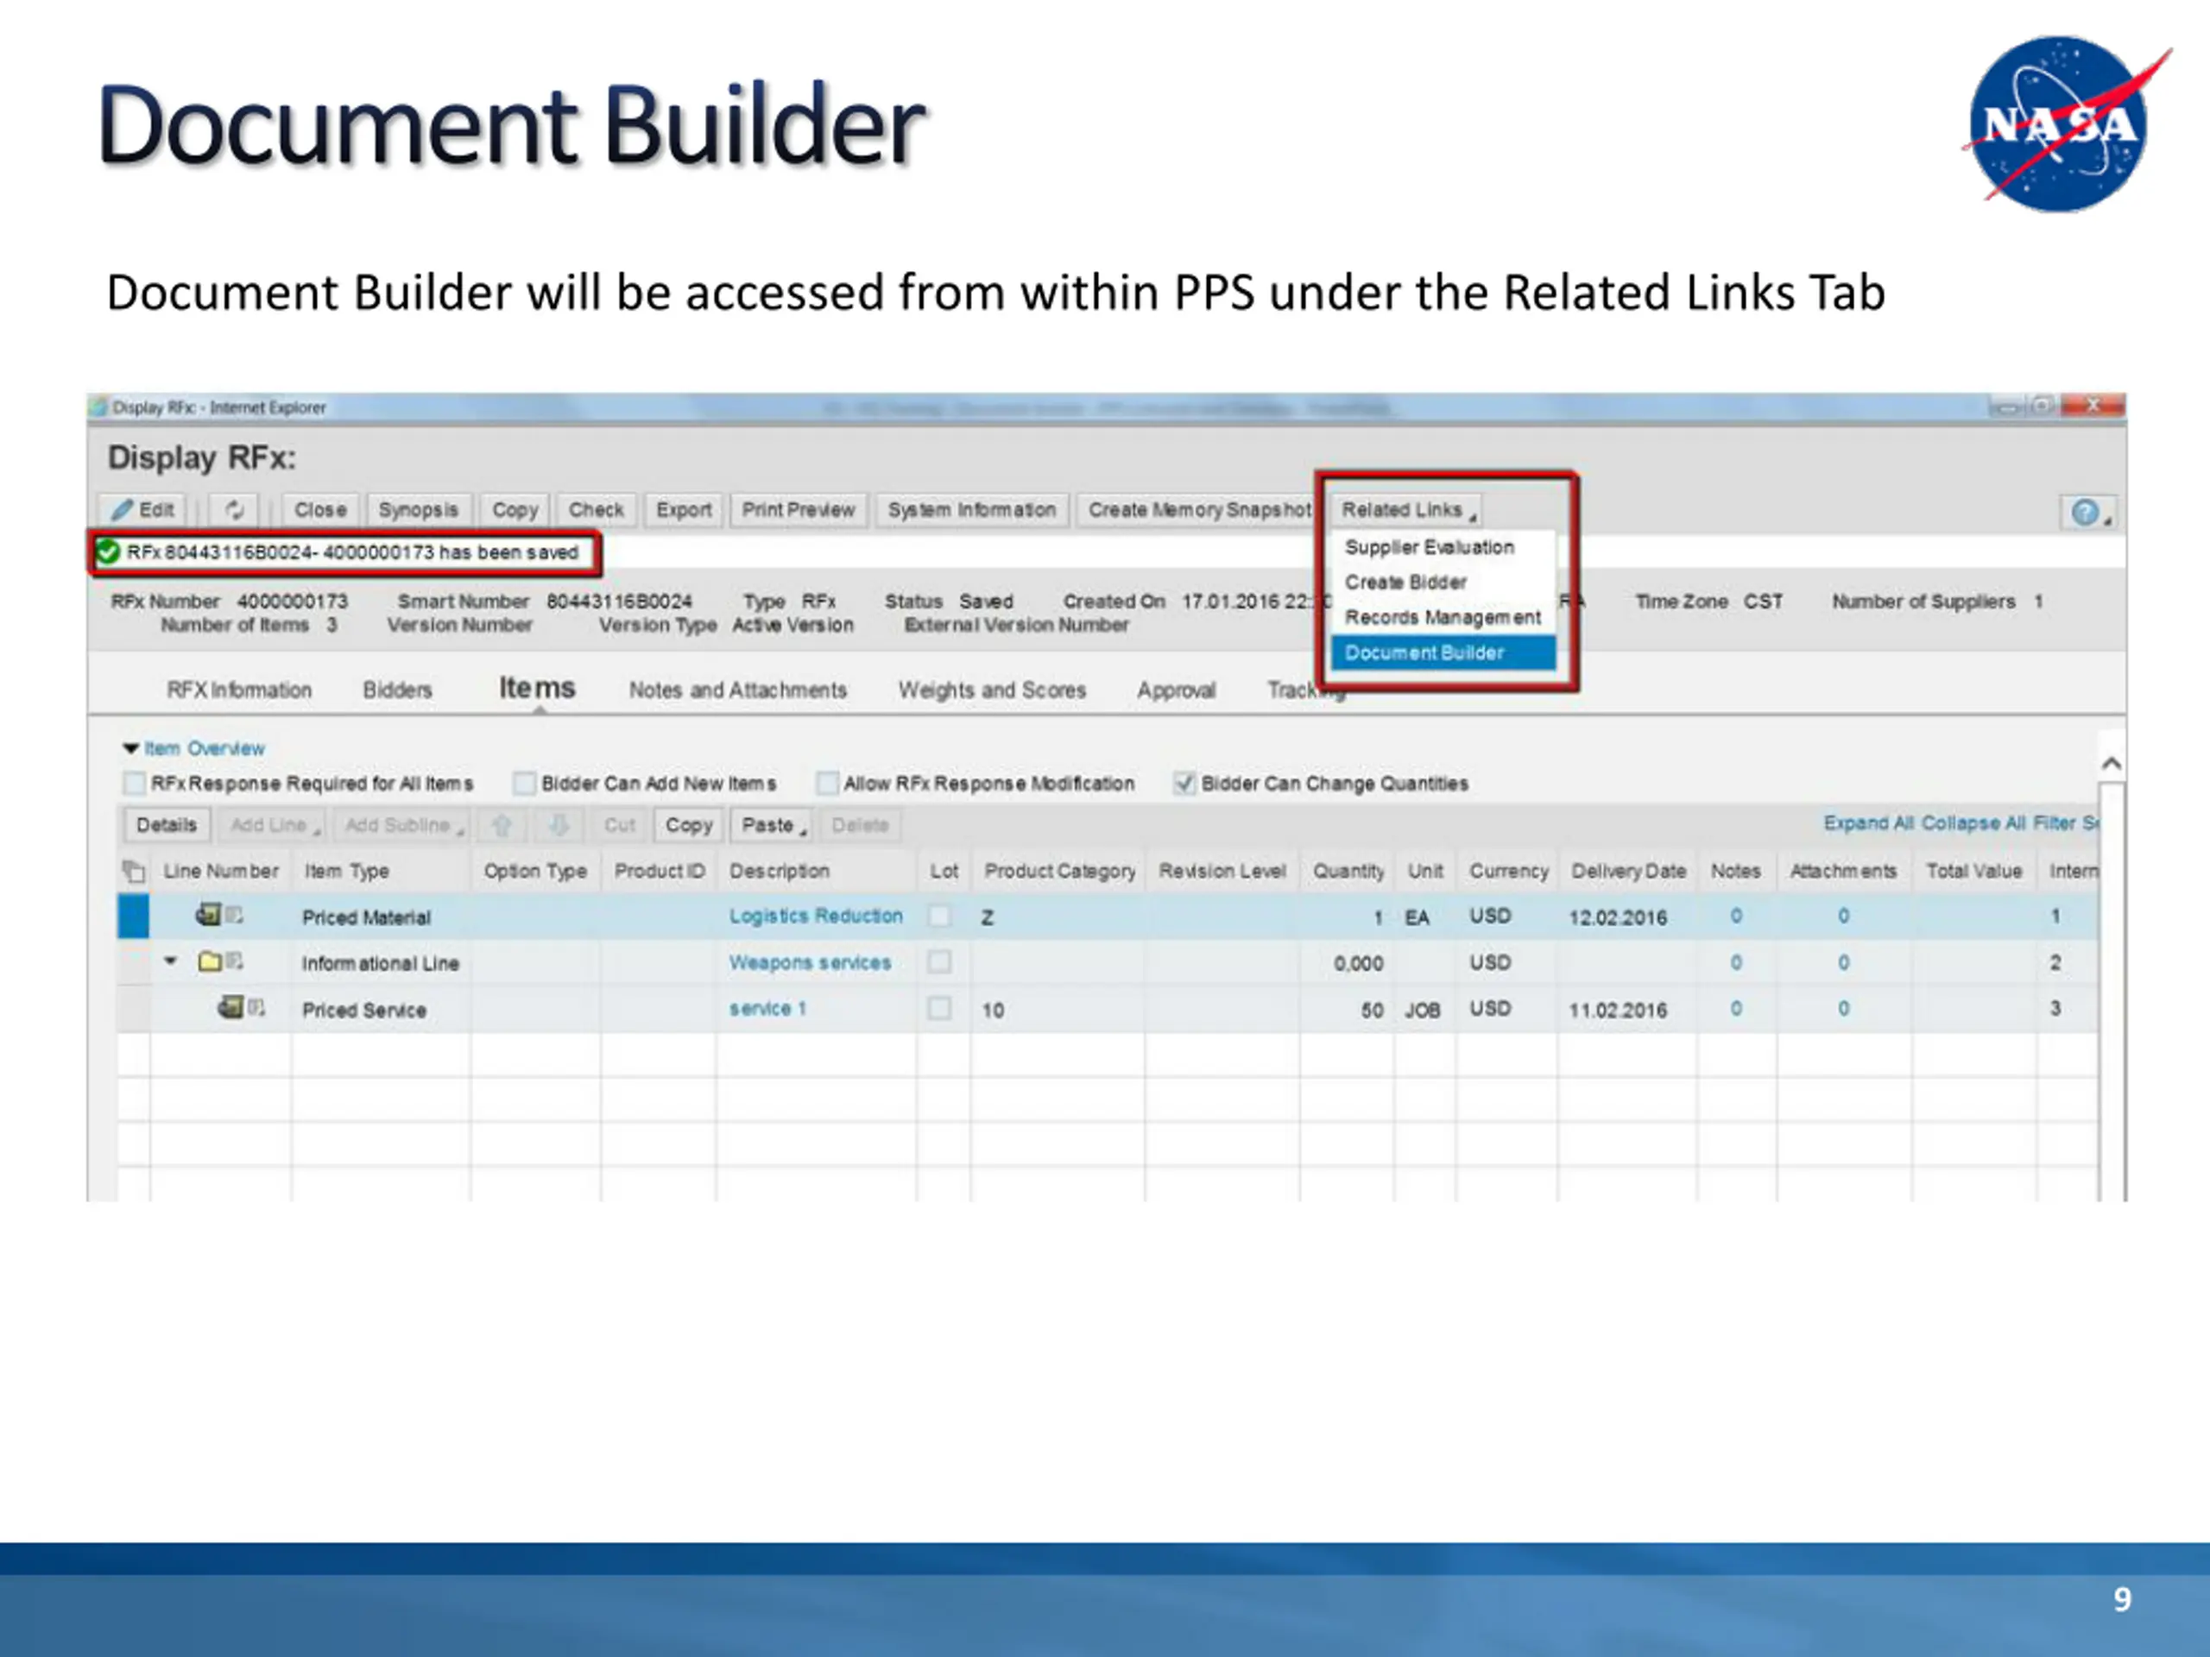Click the Check button
The width and height of the screenshot is (2210, 1657).
[x=597, y=509]
